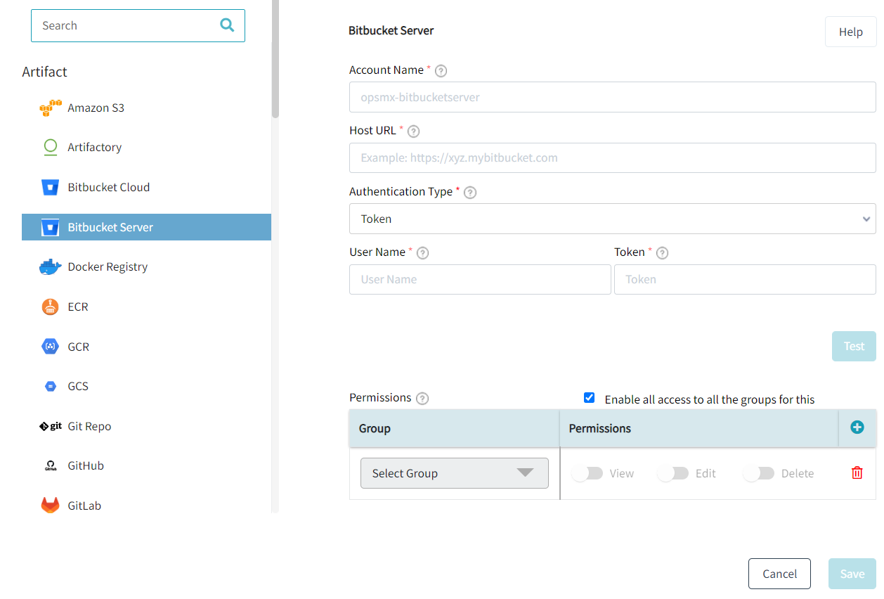Image resolution: width=884 pixels, height=599 pixels.
Task: Select the Bitbucket Cloud icon
Action: [49, 186]
